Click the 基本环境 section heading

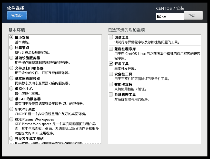click(x=17, y=30)
